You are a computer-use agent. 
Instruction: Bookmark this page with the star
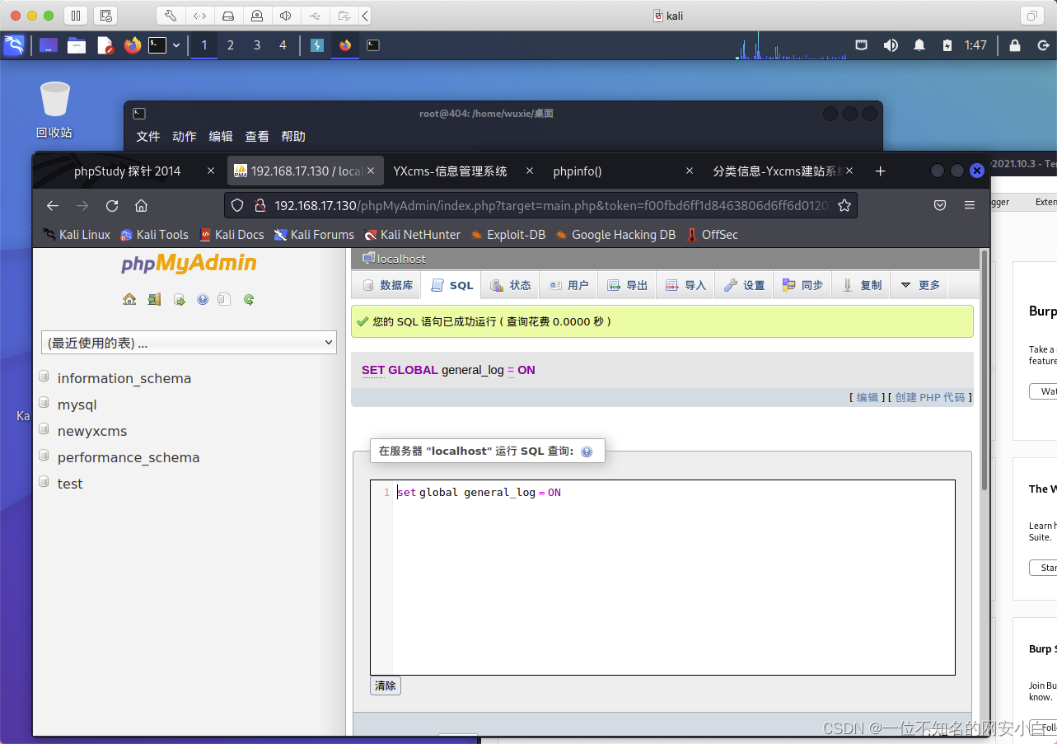point(844,205)
